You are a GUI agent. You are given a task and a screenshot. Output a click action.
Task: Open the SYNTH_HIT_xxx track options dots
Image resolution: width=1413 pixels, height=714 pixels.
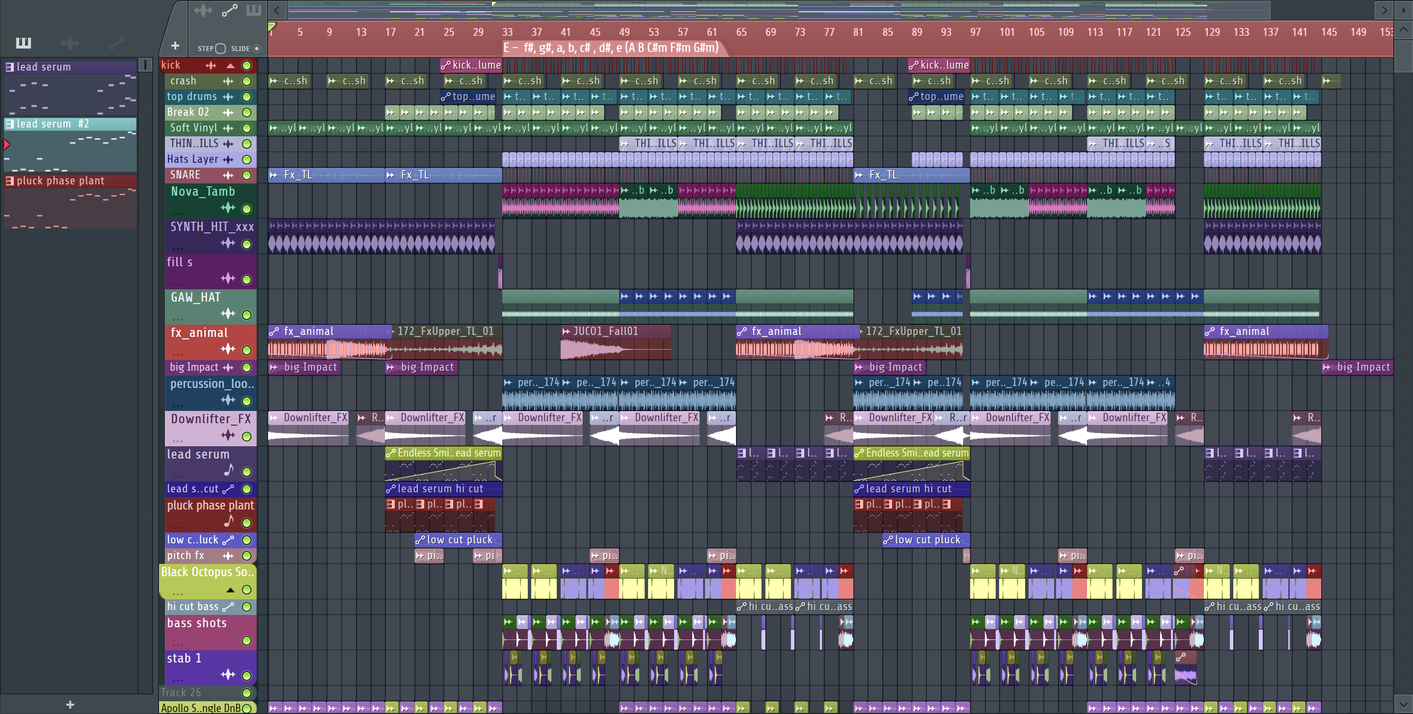(x=178, y=249)
